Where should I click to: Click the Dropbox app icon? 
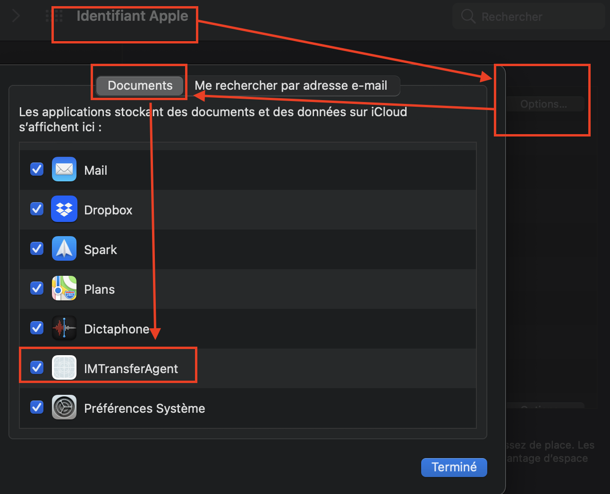point(64,209)
